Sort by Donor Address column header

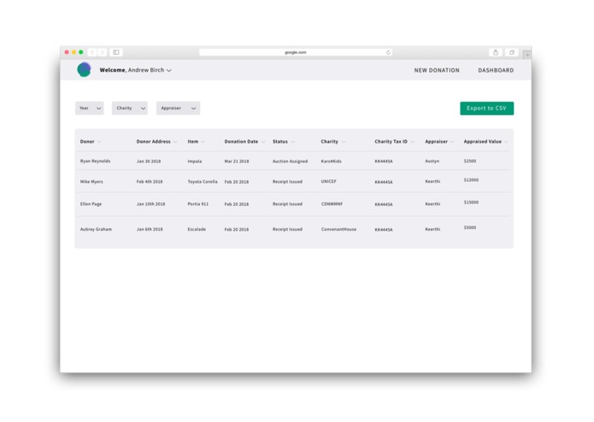tap(157, 142)
